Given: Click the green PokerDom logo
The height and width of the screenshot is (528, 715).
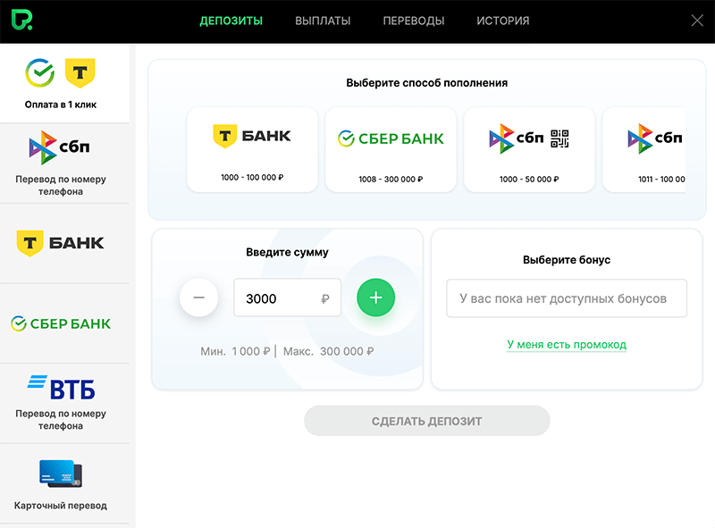Looking at the screenshot, I should (x=21, y=21).
